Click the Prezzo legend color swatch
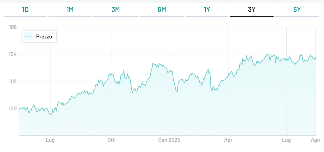This screenshot has width=324, height=152. (x=28, y=37)
